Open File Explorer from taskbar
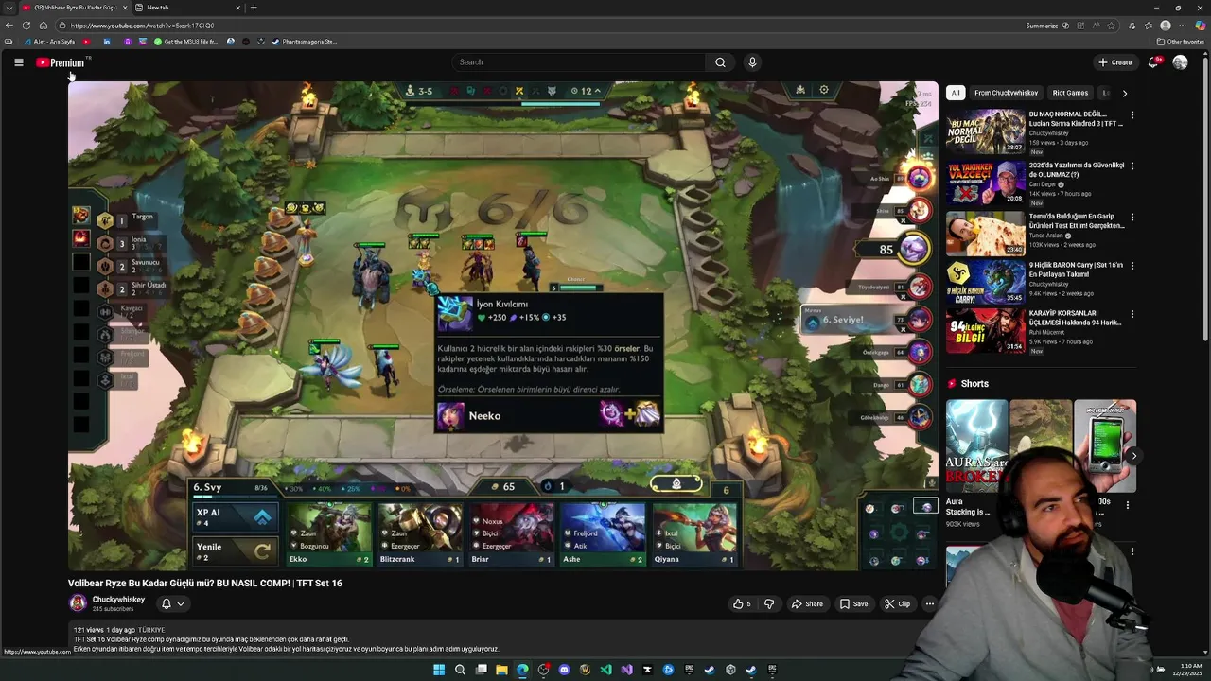The image size is (1211, 681). 501,670
